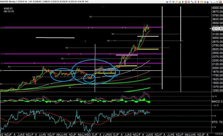This screenshot has width=223, height=136.
Task: Click the dark red oval toolbar icon
Action: coord(183,2)
